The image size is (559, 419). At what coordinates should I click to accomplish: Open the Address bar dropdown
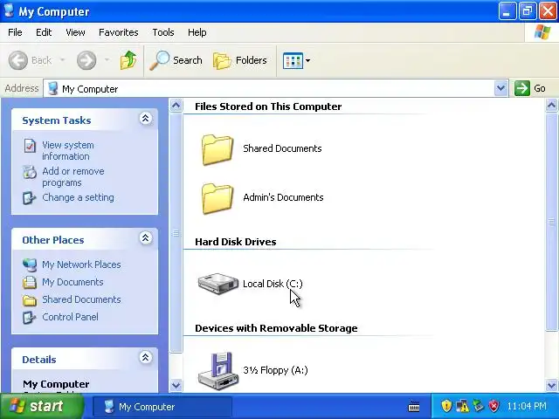[500, 88]
